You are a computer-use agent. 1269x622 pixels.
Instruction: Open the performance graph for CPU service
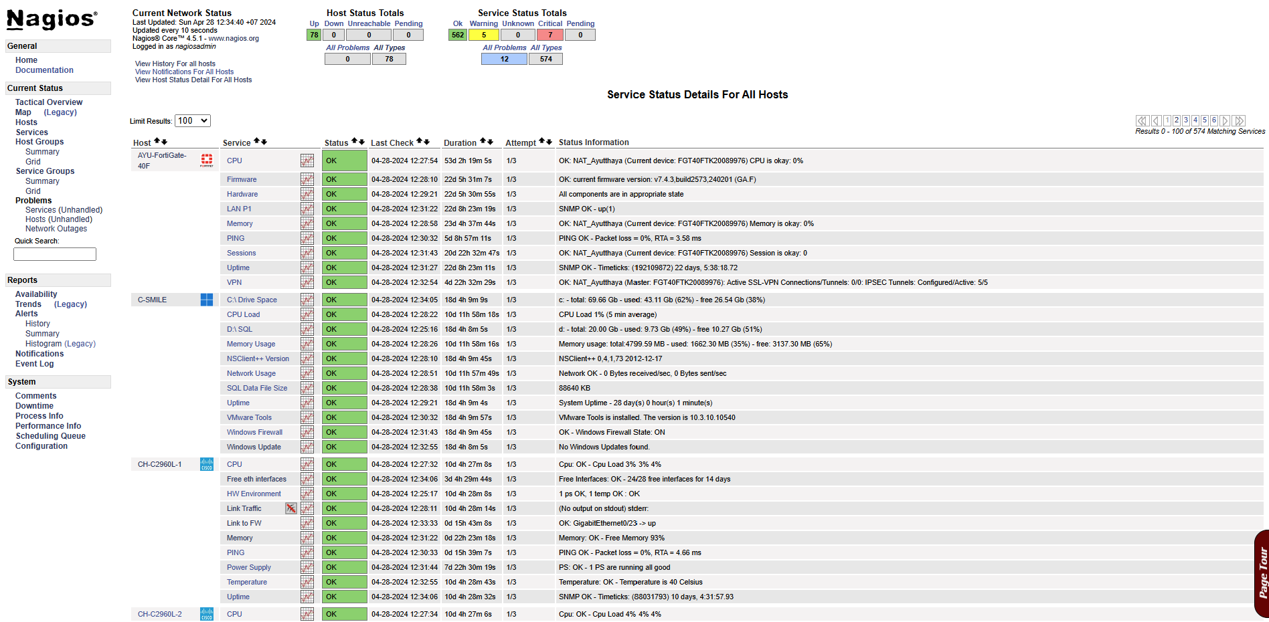point(307,161)
